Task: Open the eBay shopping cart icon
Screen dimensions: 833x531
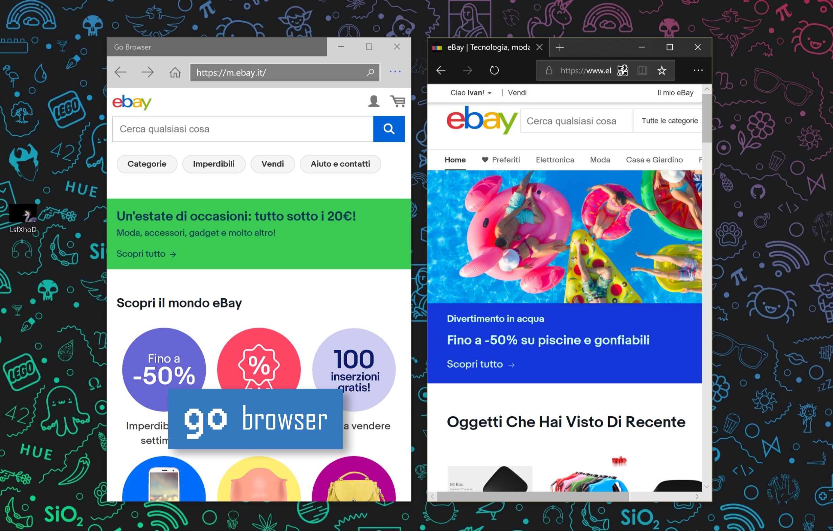Action: point(398,101)
